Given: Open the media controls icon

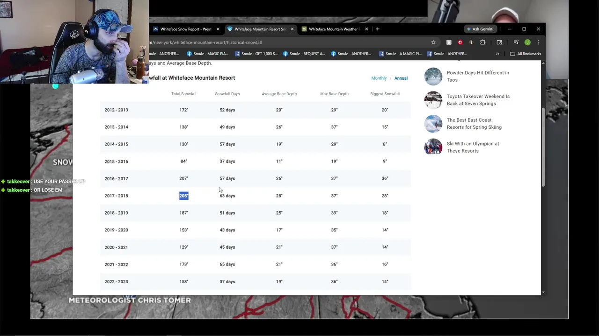Looking at the screenshot, I should (516, 42).
